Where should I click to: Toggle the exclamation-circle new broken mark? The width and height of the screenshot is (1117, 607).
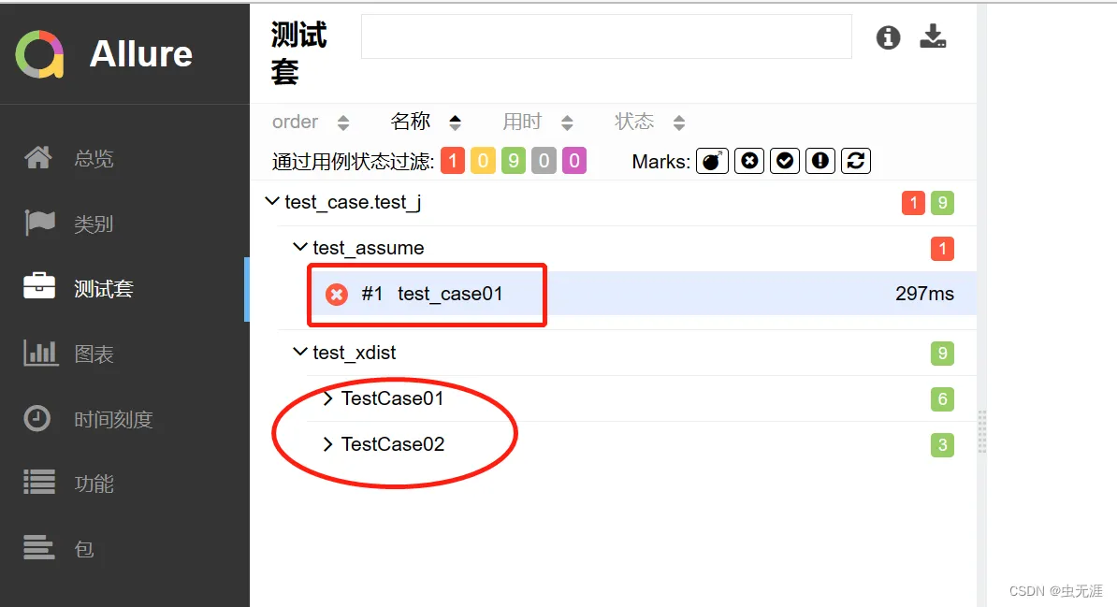820,161
